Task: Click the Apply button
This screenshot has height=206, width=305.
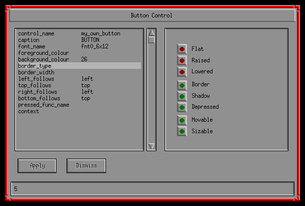Action: 37,166
